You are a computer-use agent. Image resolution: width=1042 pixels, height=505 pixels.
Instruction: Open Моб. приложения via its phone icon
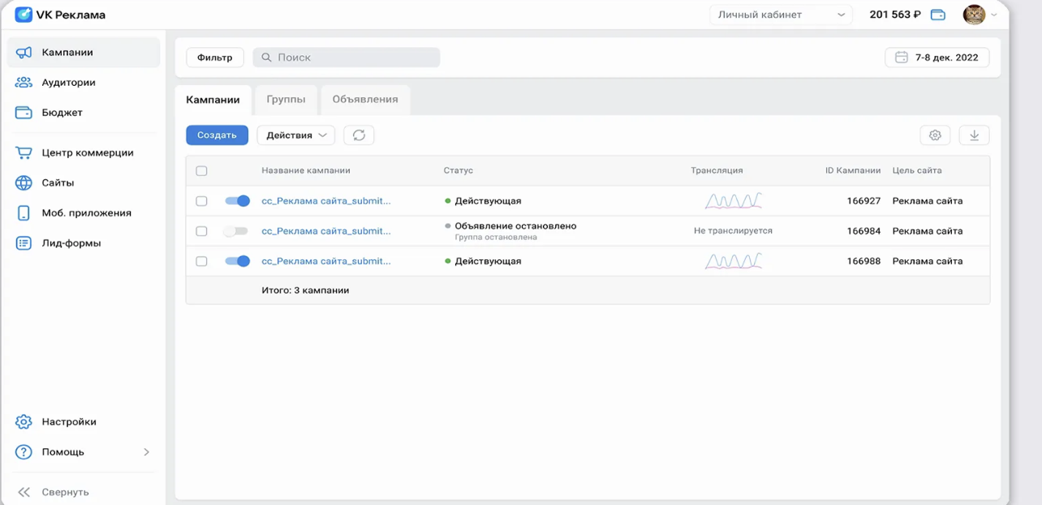pos(24,212)
